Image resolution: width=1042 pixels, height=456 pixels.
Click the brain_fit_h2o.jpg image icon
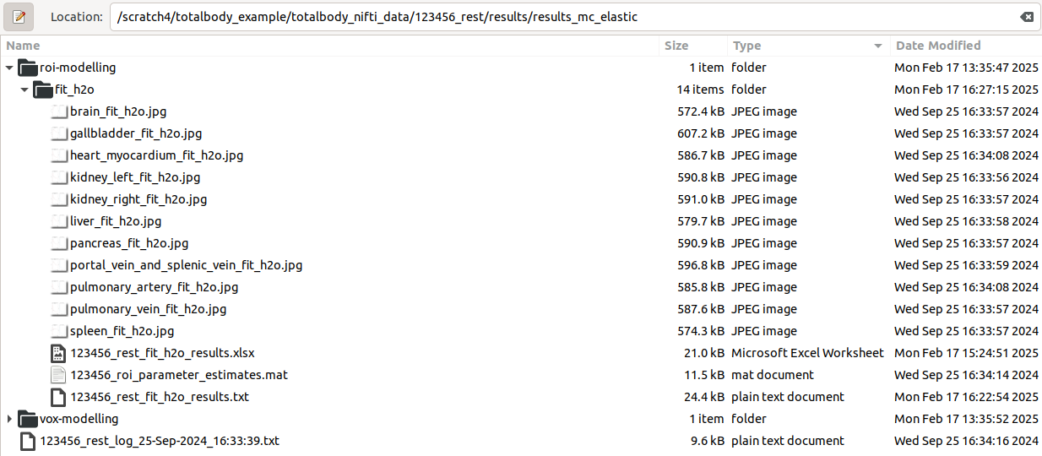coord(58,111)
